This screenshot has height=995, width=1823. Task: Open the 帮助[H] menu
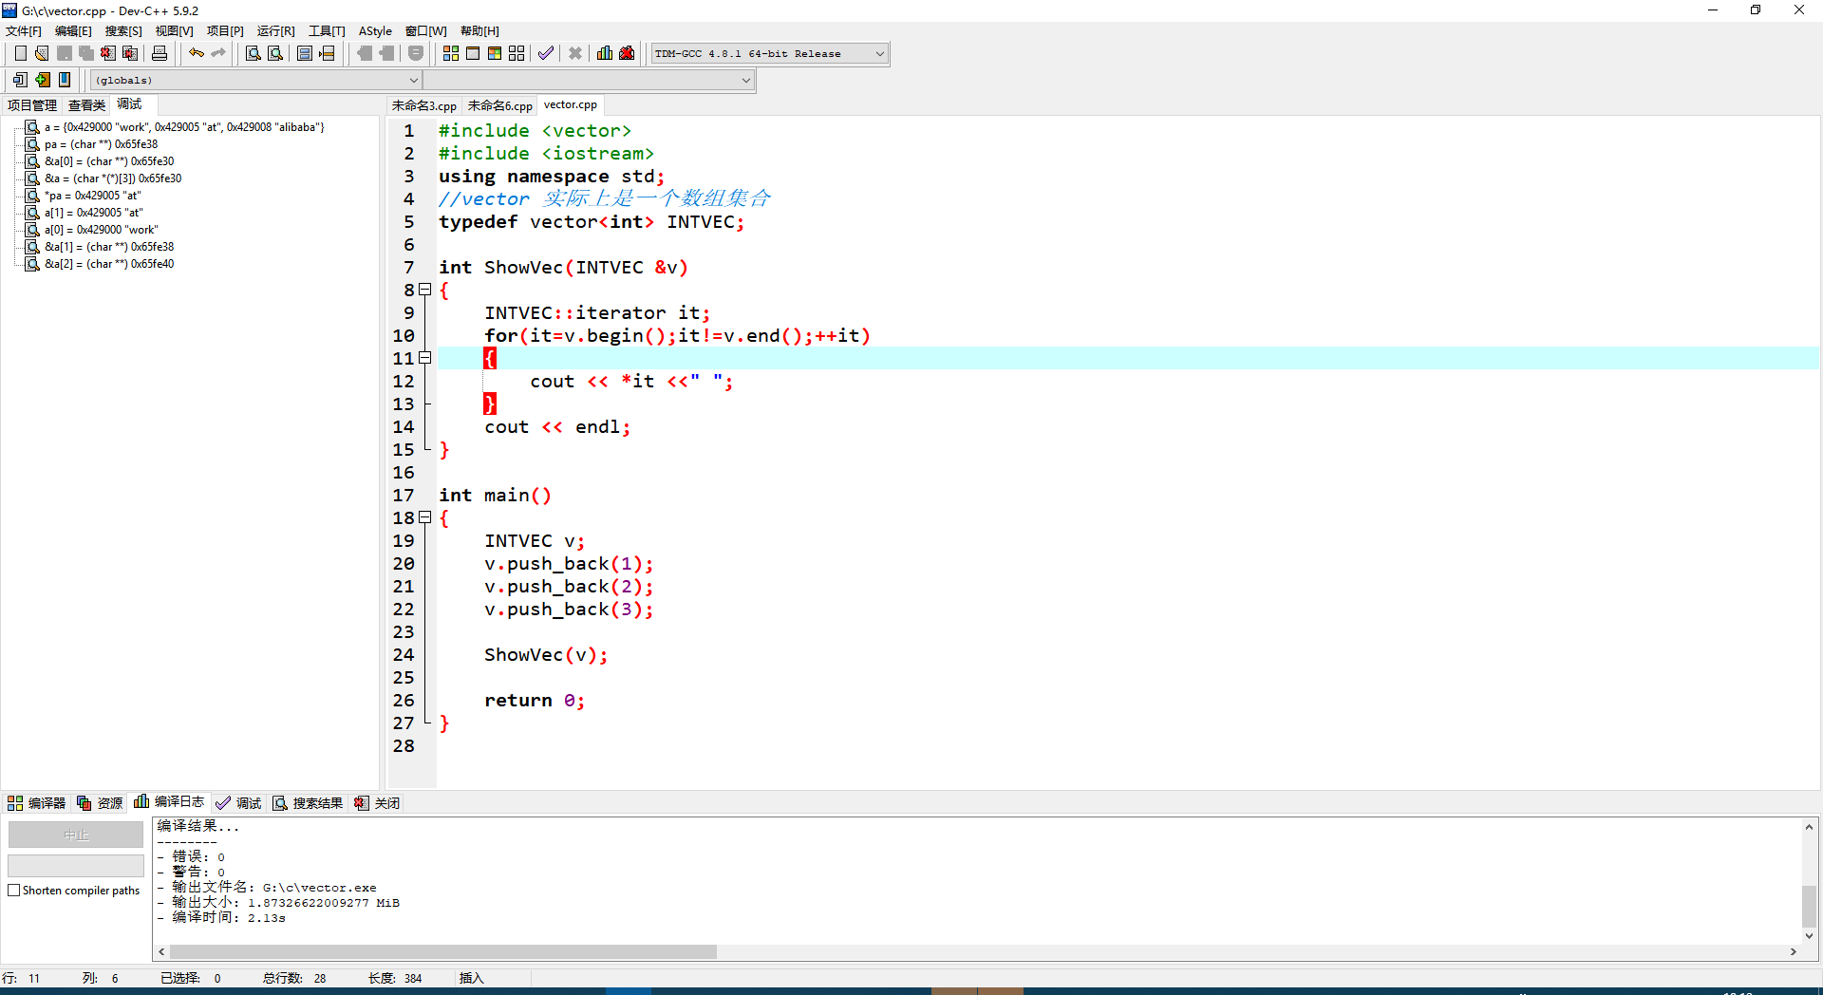pyautogui.click(x=479, y=31)
